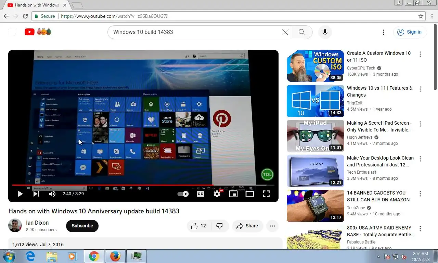Seek on the red video progress bar
This screenshot has width=438, height=263.
coord(143,185)
